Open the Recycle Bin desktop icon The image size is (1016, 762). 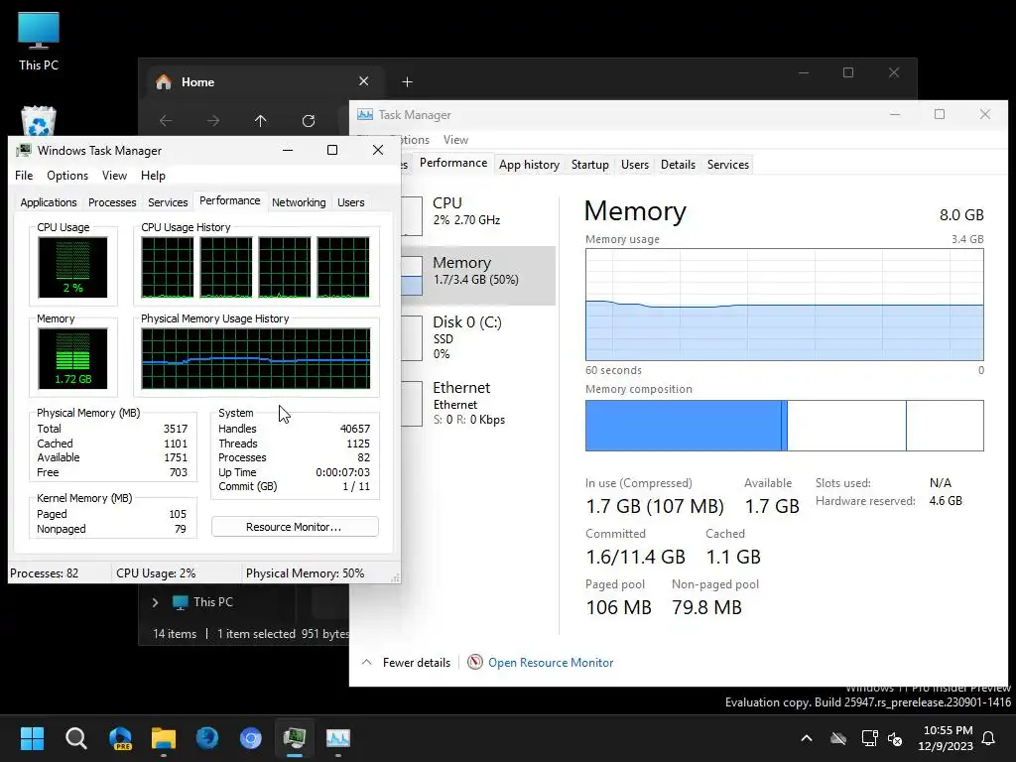coord(39,121)
